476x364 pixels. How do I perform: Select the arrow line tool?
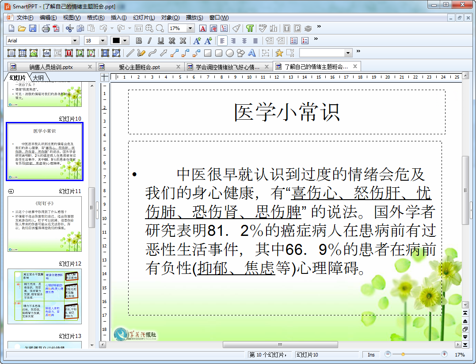(164, 53)
